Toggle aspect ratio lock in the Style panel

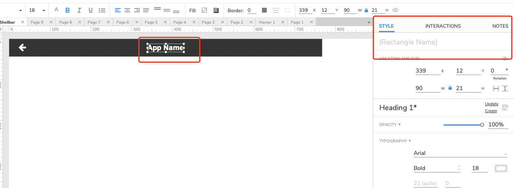point(450,88)
